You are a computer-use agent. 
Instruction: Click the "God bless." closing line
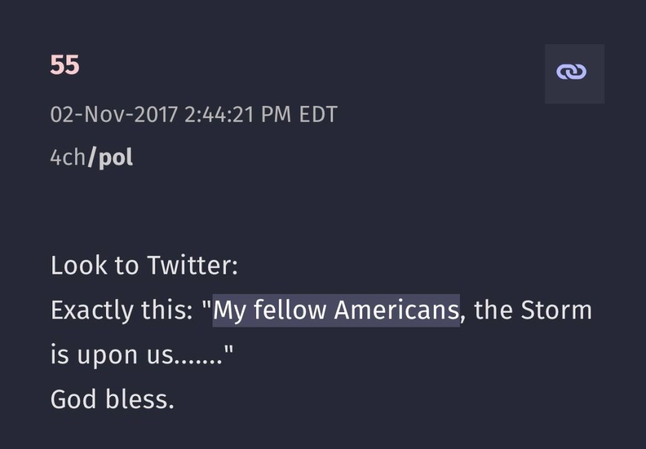(112, 399)
